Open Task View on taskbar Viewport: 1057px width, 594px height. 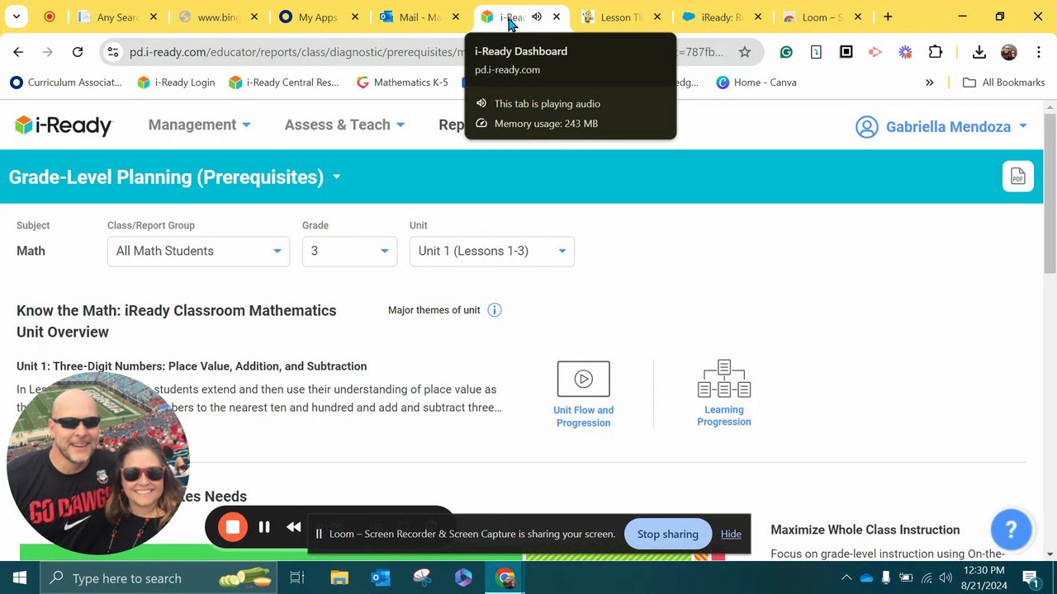[x=297, y=578]
